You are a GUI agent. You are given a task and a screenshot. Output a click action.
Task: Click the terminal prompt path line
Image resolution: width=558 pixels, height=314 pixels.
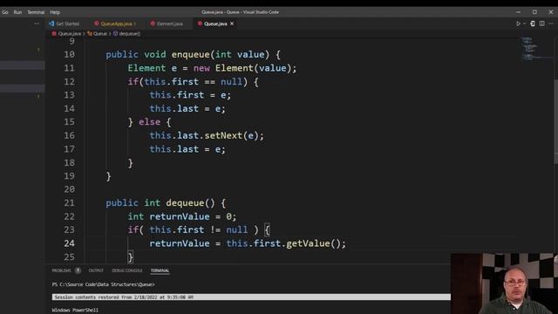tap(103, 284)
